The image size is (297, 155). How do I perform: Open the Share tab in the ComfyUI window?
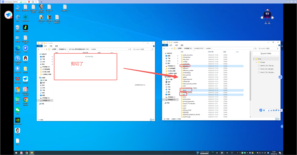[176, 45]
